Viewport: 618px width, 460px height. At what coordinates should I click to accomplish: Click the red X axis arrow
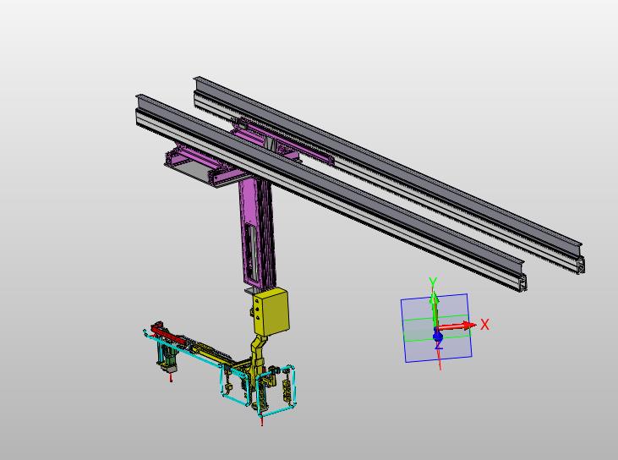(x=457, y=326)
